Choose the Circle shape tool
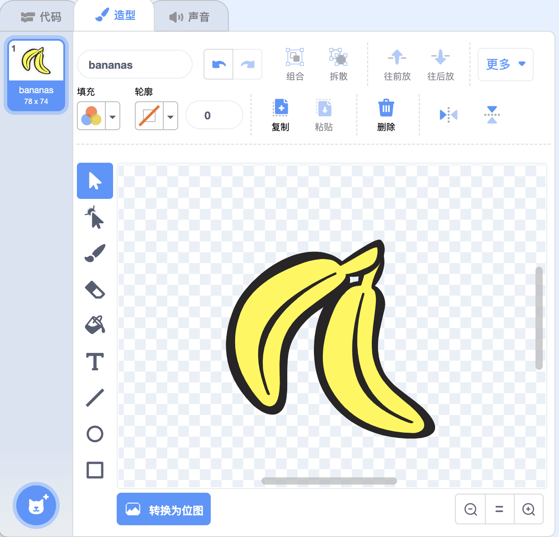The width and height of the screenshot is (559, 537). [x=95, y=434]
